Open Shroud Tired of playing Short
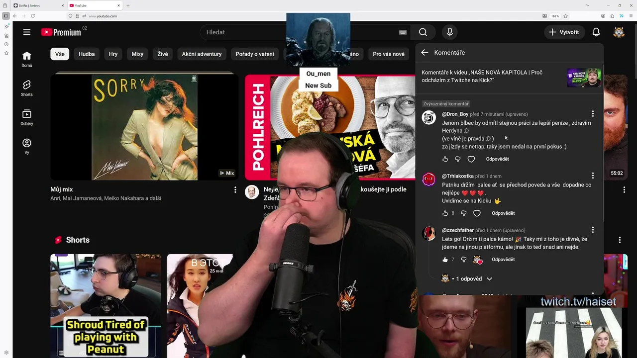 point(106,306)
